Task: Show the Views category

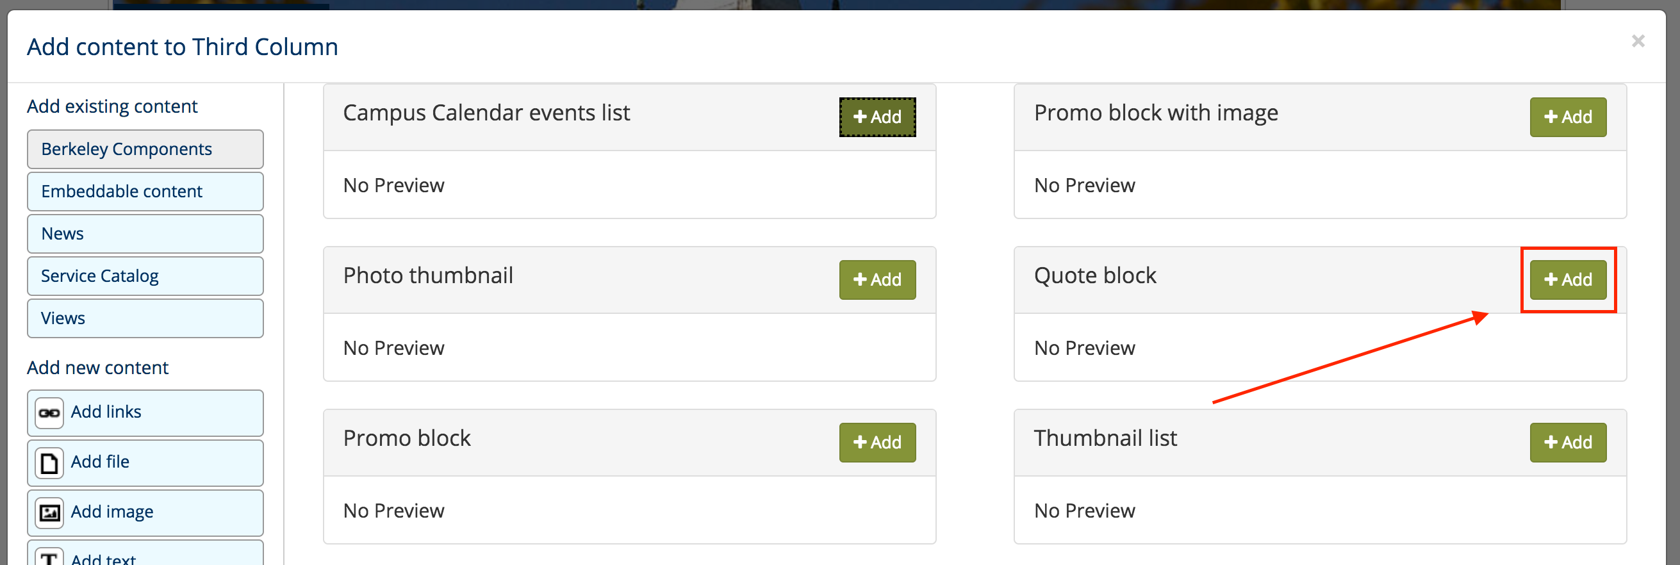Action: (x=145, y=318)
